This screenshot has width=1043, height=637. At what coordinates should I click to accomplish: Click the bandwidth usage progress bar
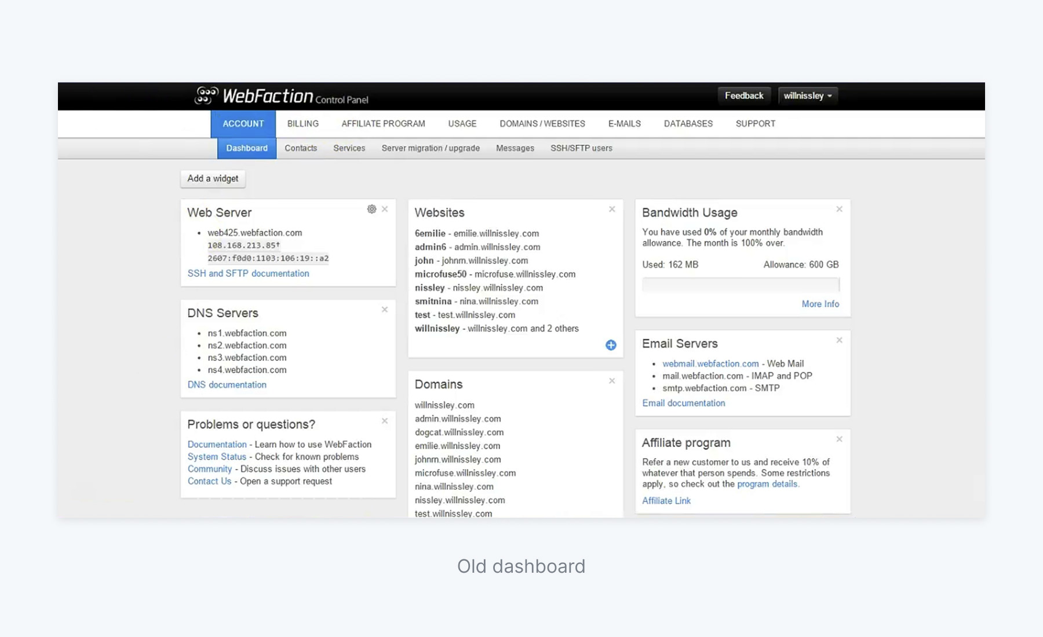click(741, 284)
